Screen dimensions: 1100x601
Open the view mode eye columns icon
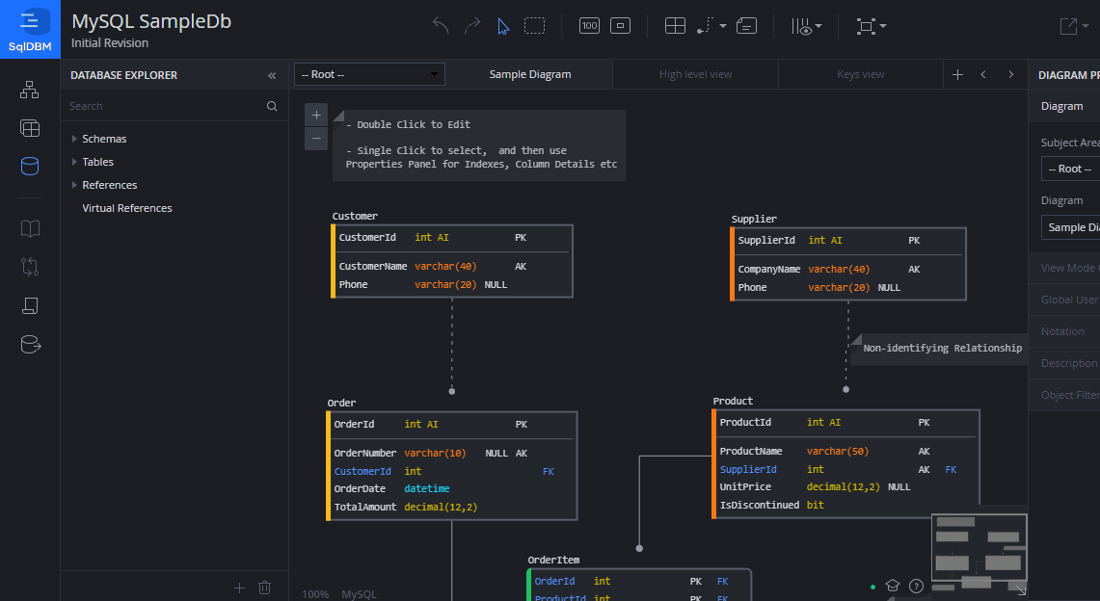click(802, 27)
